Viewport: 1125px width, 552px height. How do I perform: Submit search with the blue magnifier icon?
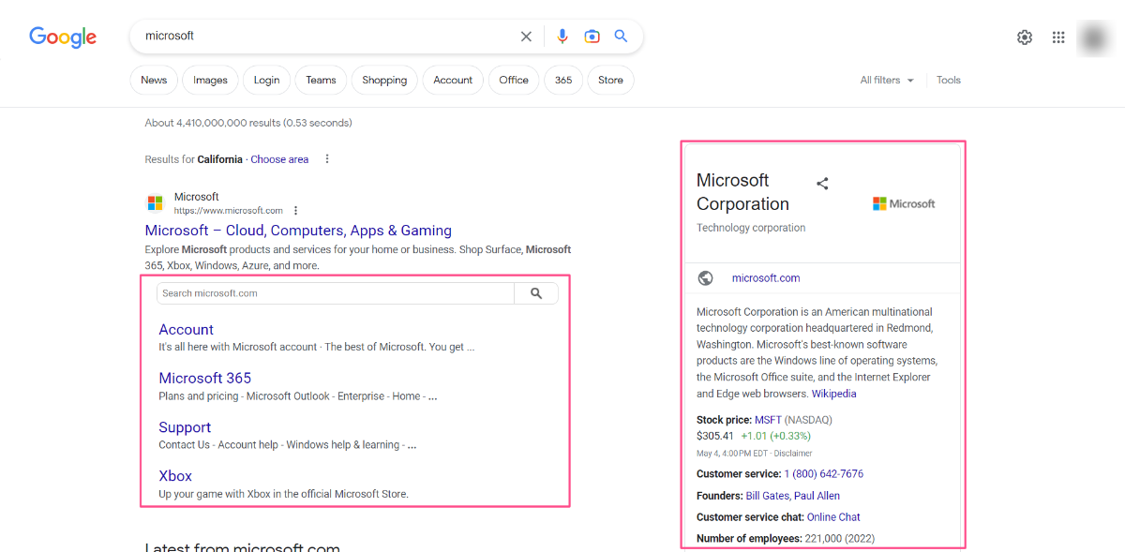pos(621,37)
